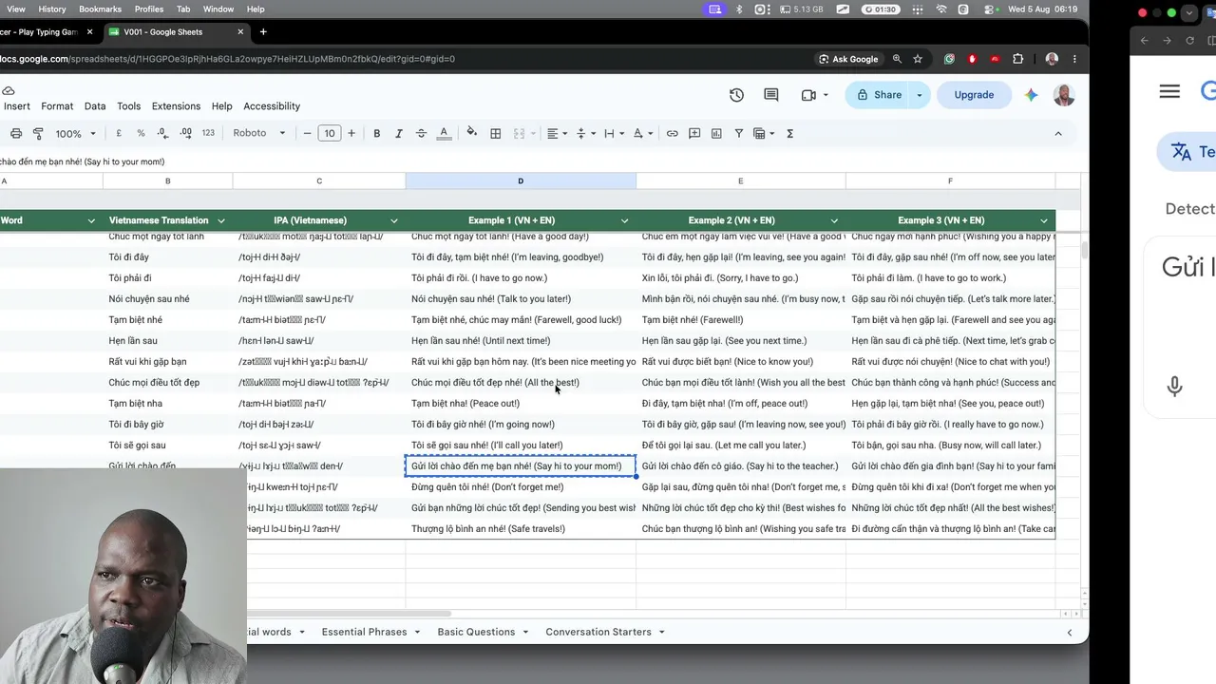
Task: Open the Share options arrow
Action: click(x=919, y=95)
